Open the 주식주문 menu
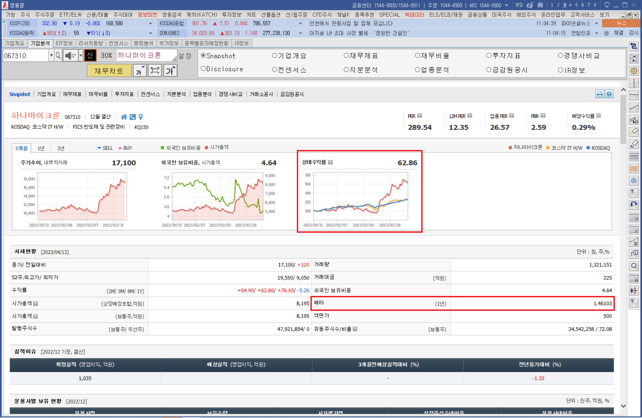This screenshot has height=418, width=642. pos(45,15)
